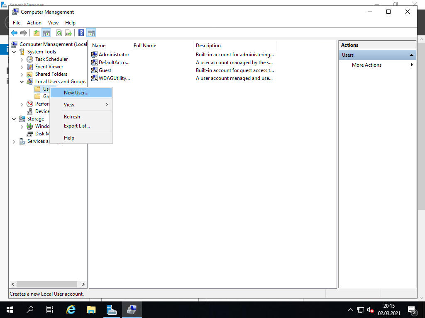This screenshot has width=425, height=318.
Task: Click the Refresh toolbar icon
Action: [x=59, y=33]
